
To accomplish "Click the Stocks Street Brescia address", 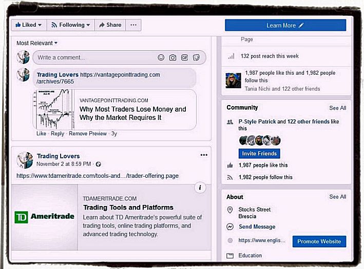I will tap(255, 213).
